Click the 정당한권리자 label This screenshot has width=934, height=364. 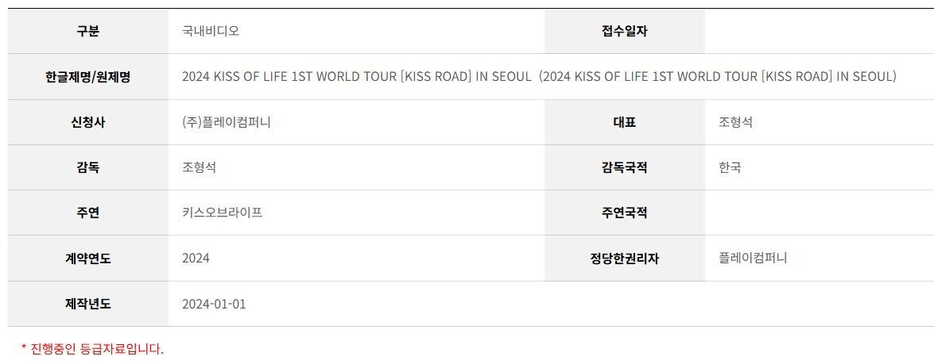[624, 259]
